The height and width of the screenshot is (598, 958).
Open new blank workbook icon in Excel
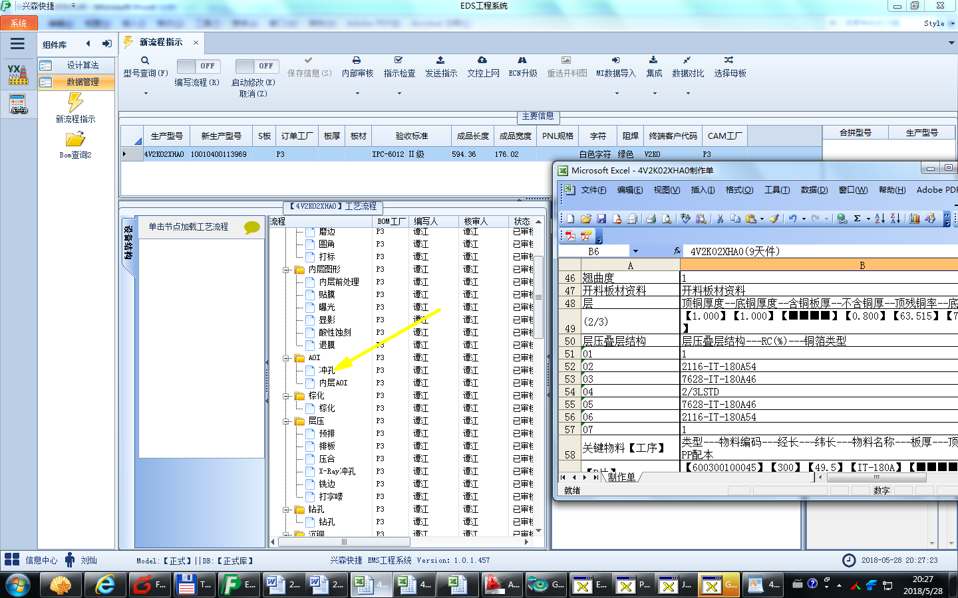[570, 219]
